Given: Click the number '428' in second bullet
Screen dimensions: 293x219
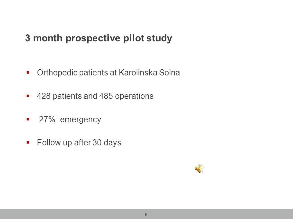Looking at the screenshot, I should point(44,96).
